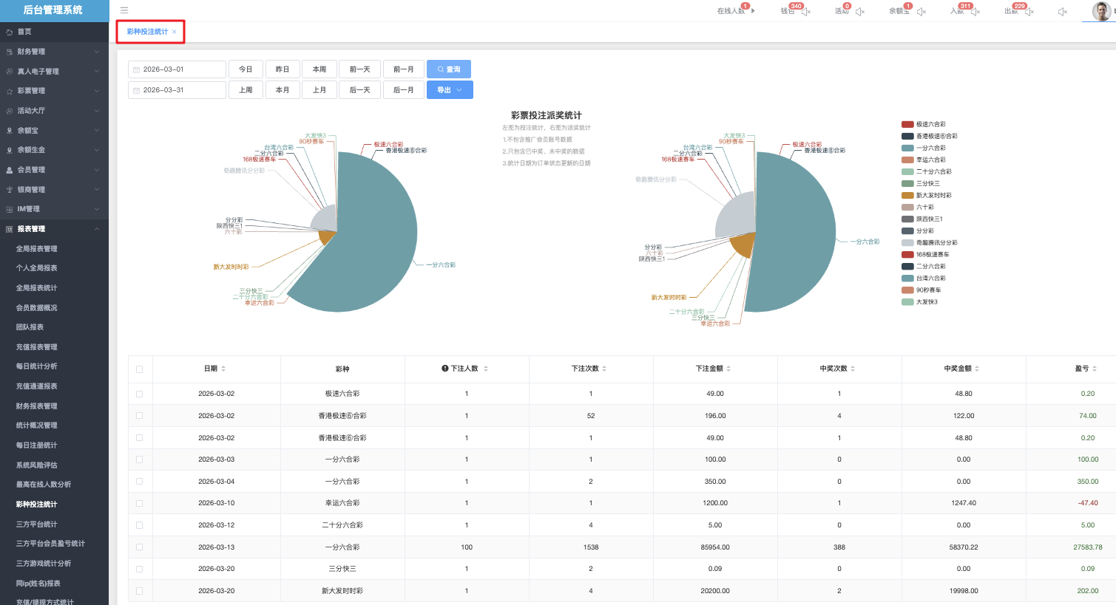Click the 首页 home icon in sidebar
Viewport: 1116px width, 605px height.
10,32
